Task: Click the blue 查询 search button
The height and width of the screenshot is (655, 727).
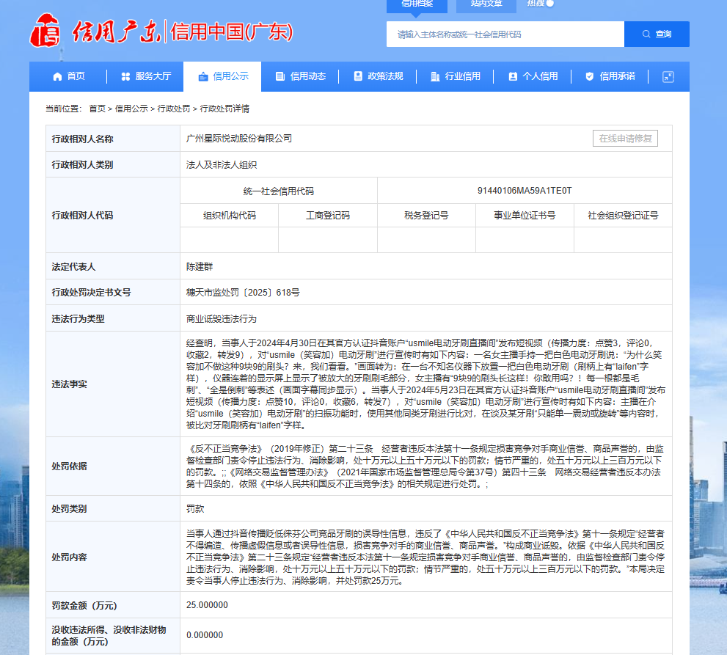Action: [x=657, y=34]
